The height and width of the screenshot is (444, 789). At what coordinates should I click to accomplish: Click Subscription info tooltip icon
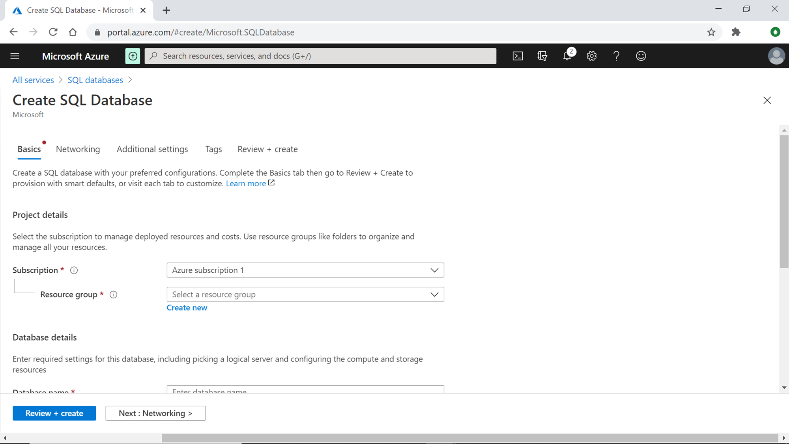click(x=74, y=270)
